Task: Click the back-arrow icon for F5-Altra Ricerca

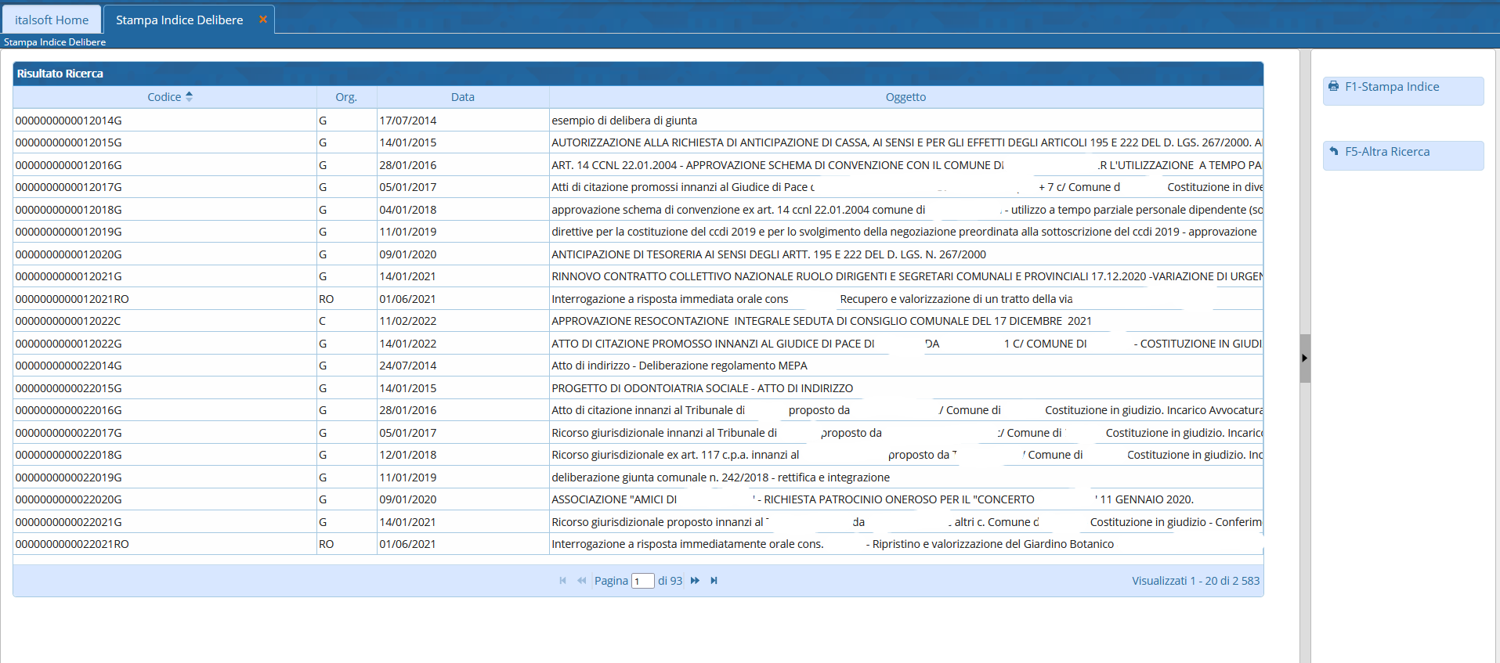Action: pyautogui.click(x=1334, y=152)
